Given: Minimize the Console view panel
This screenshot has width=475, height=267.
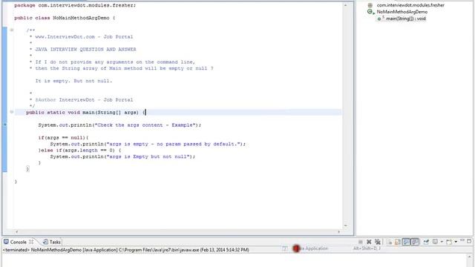Looking at the screenshot, I should (462, 240).
